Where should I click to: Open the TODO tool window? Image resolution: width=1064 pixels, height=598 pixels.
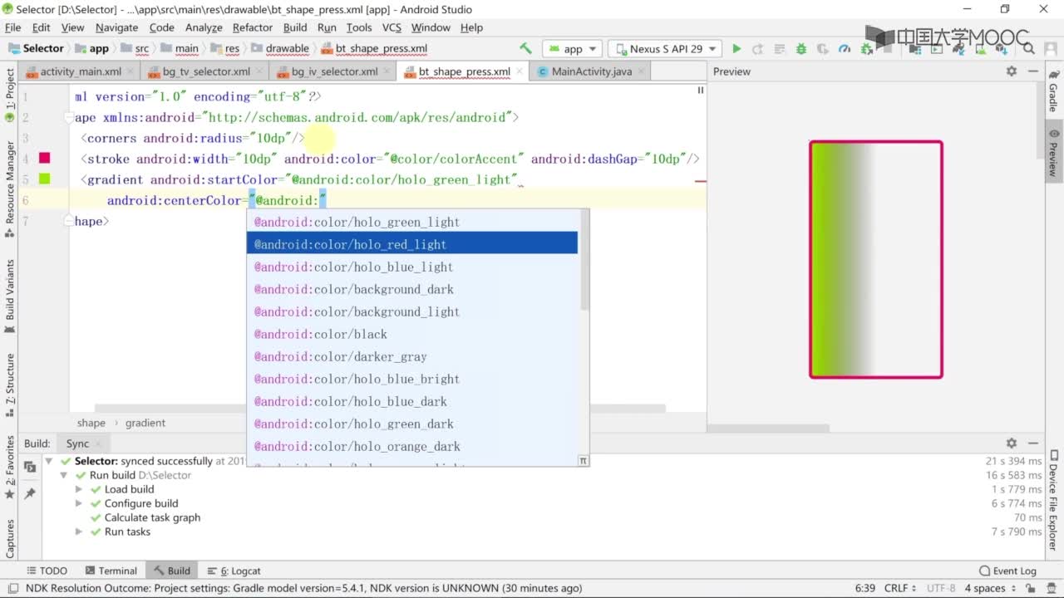pyautogui.click(x=47, y=571)
